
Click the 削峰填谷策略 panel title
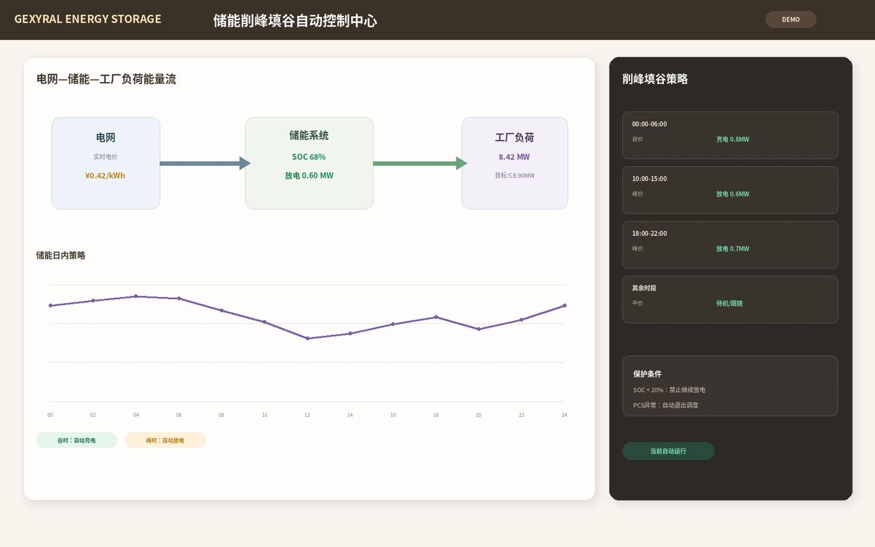tap(655, 79)
